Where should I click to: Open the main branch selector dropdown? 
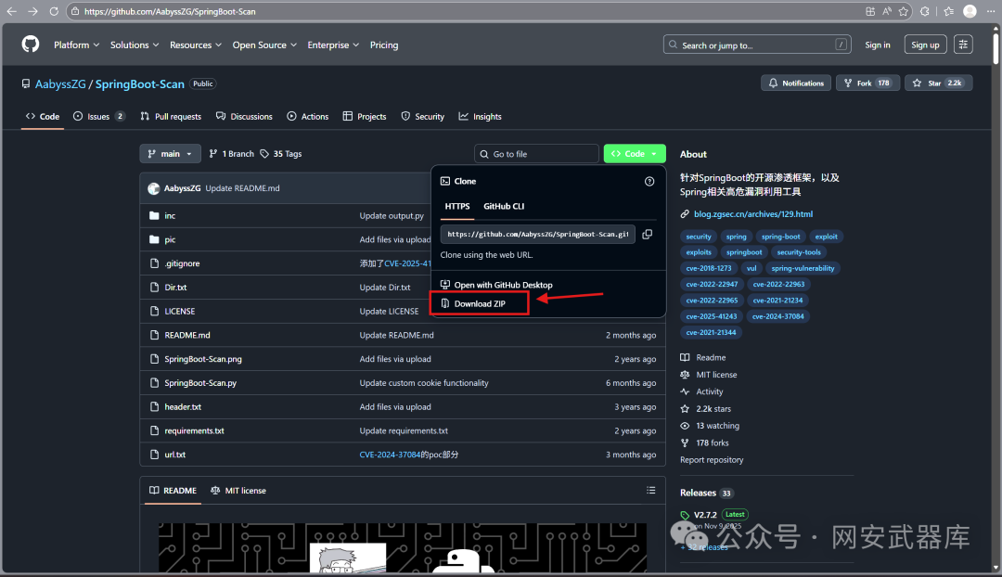170,153
